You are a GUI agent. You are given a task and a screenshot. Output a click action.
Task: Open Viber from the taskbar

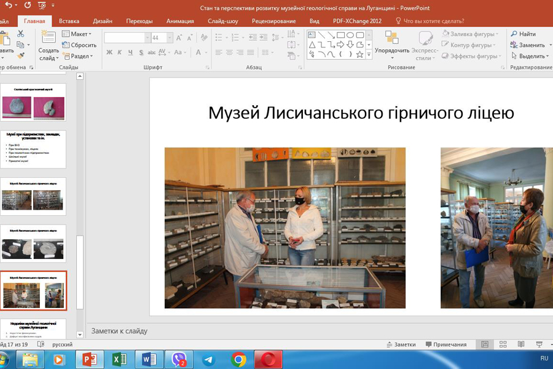[x=179, y=359]
